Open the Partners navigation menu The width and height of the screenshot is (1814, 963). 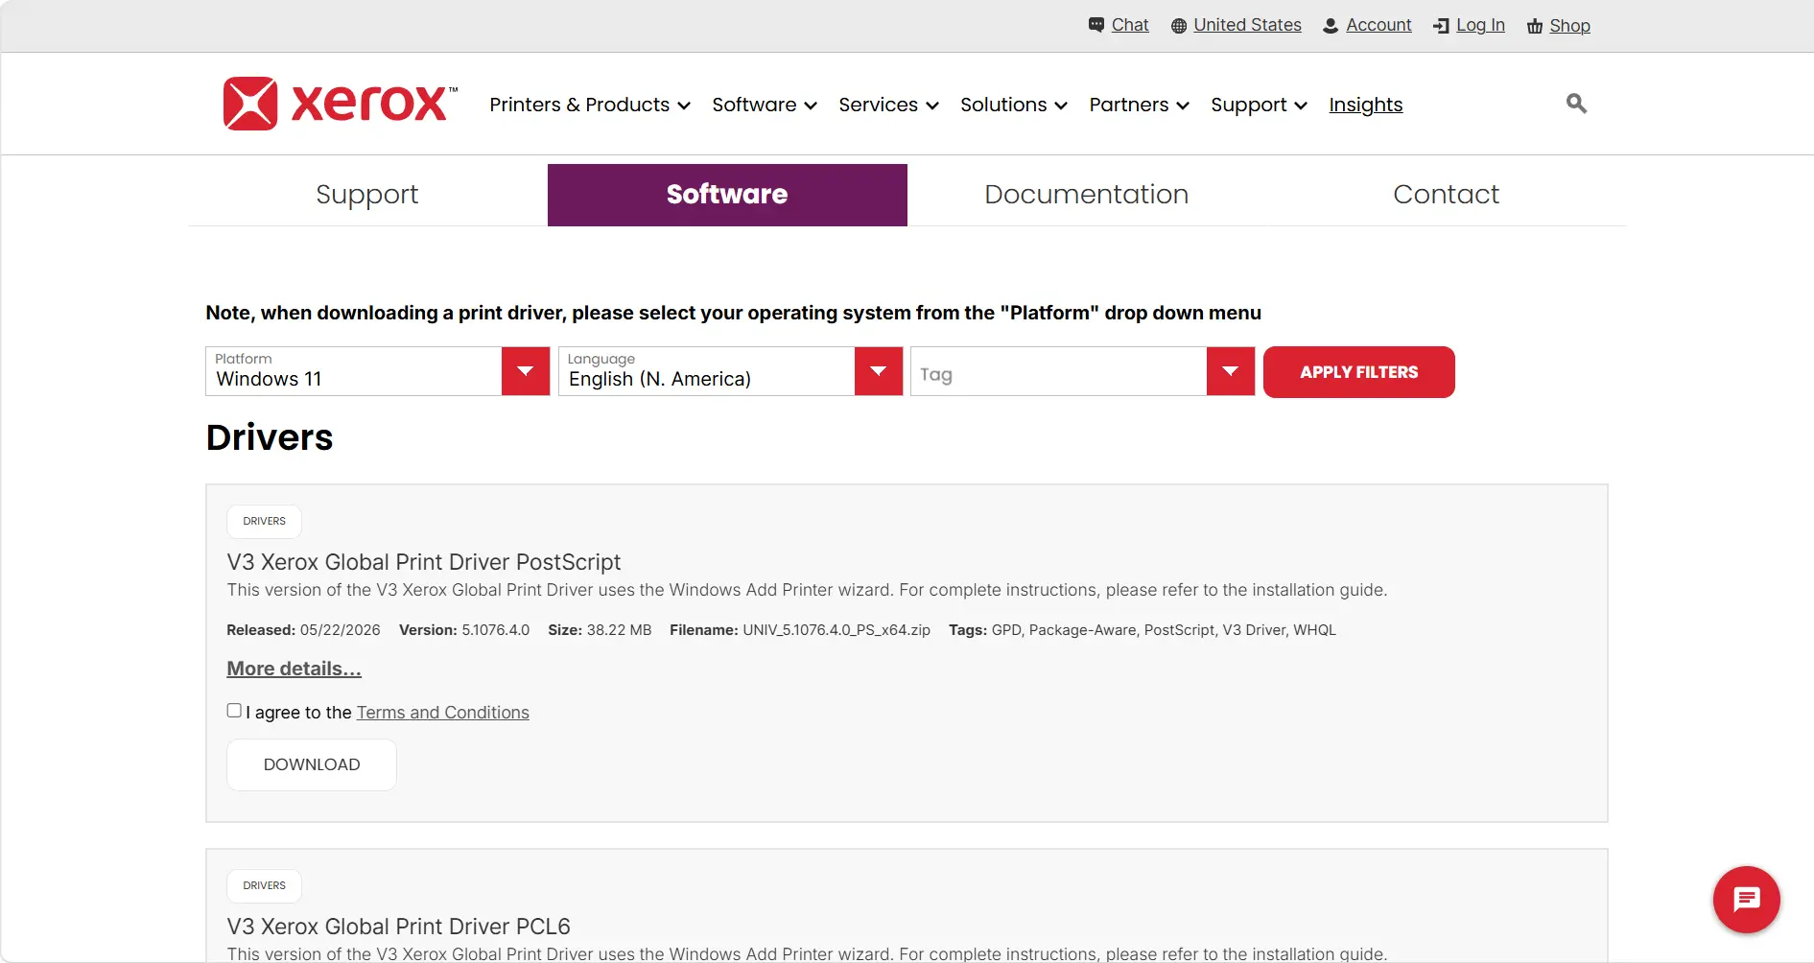click(x=1140, y=105)
